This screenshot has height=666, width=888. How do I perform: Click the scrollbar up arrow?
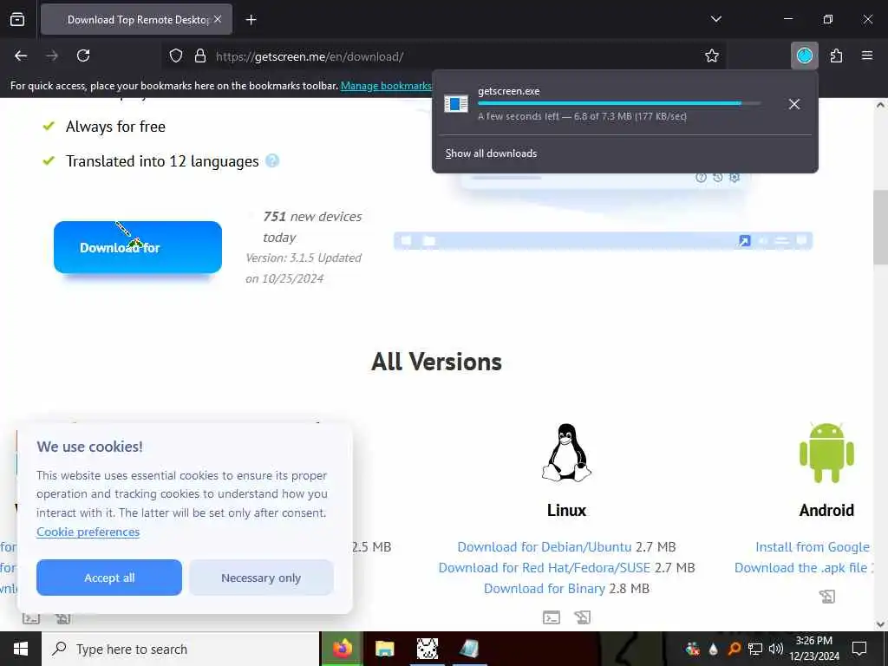[x=880, y=105]
